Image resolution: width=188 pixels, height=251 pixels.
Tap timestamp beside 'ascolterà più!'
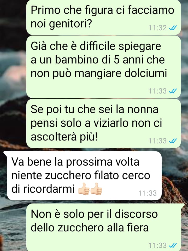(x=158, y=141)
